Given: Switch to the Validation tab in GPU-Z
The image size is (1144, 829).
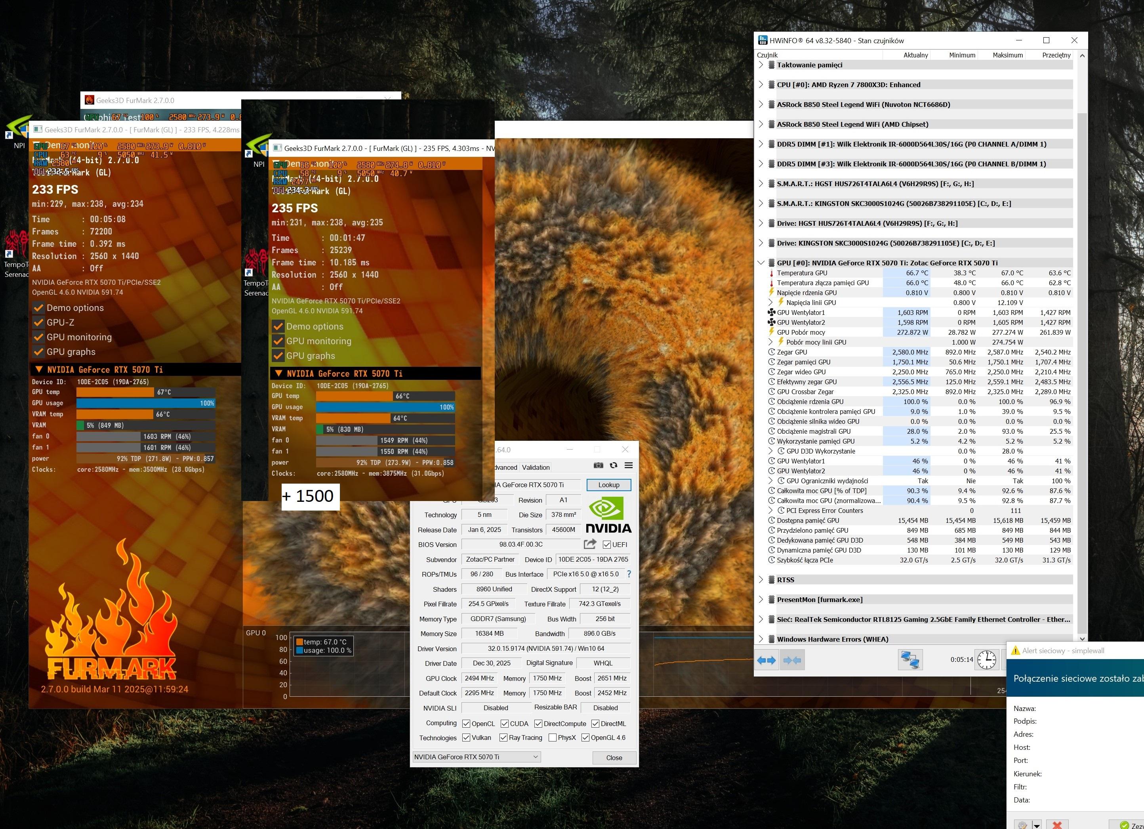Looking at the screenshot, I should (x=535, y=467).
